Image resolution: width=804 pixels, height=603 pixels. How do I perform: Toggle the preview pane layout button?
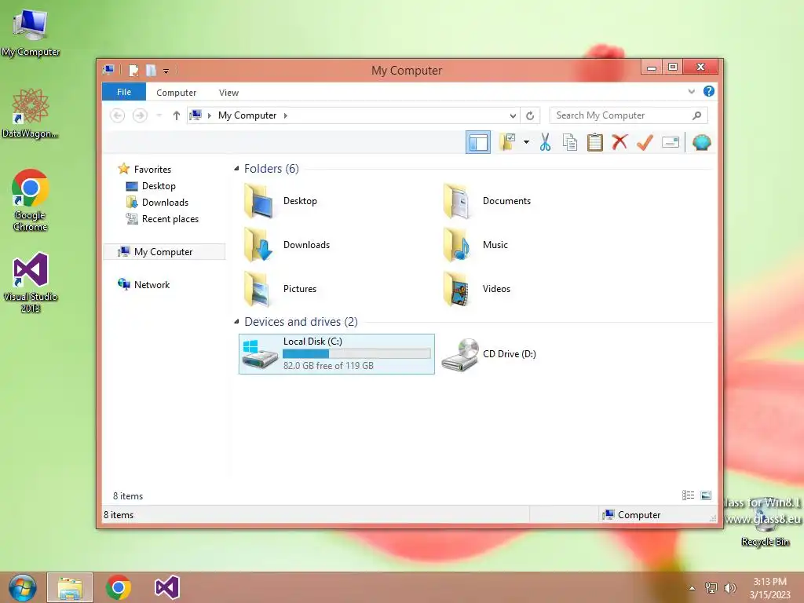(x=478, y=143)
